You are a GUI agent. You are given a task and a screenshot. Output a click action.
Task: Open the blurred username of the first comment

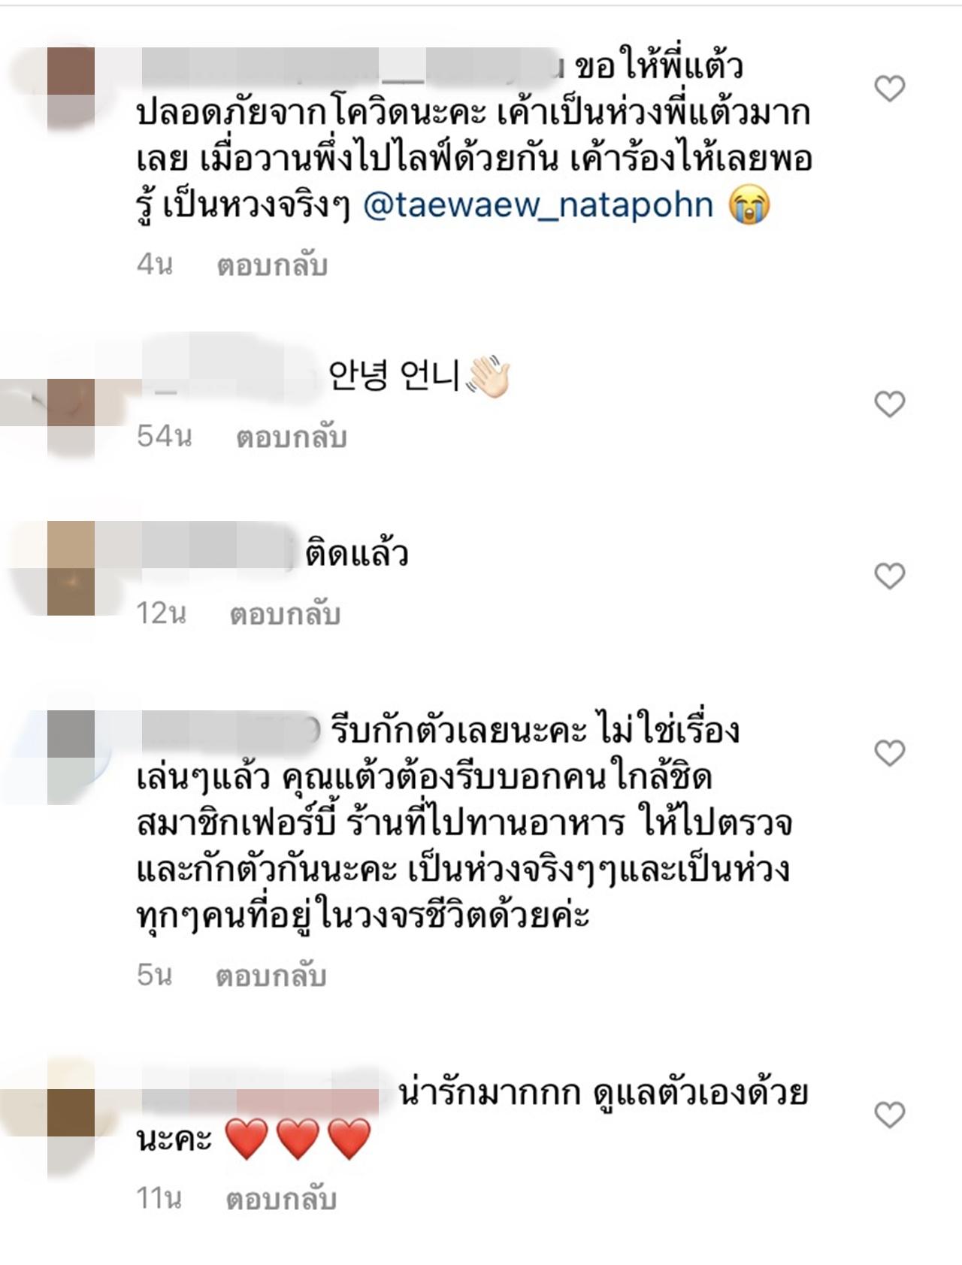tap(352, 66)
